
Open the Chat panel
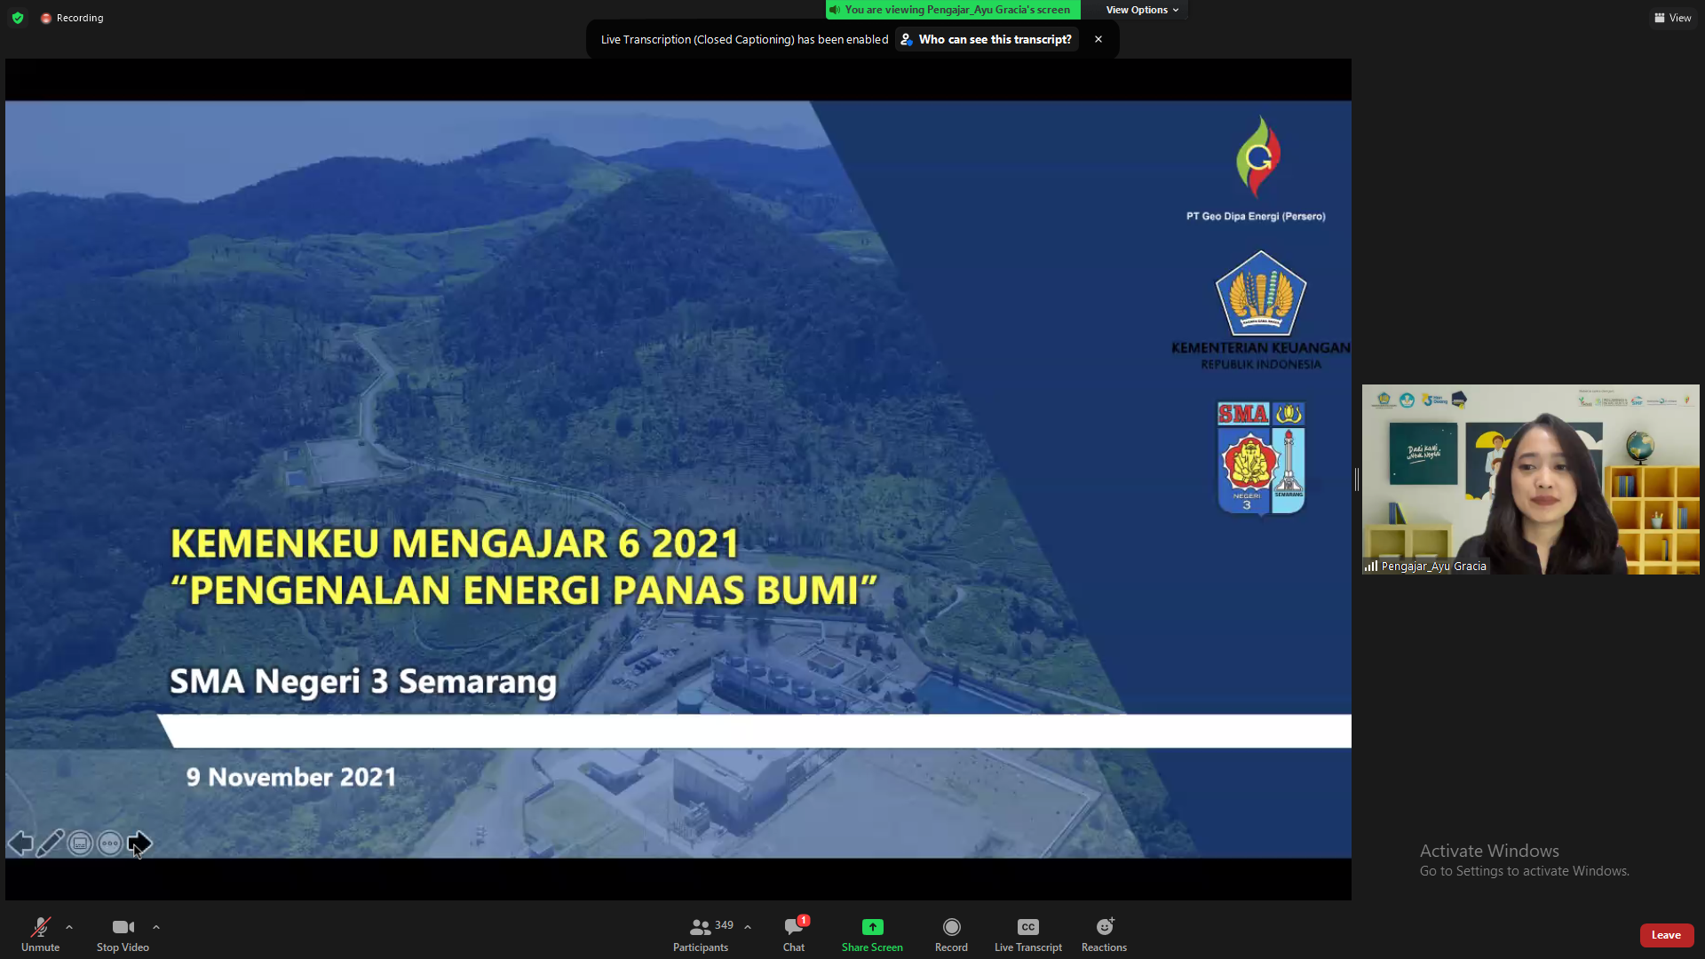[794, 934]
